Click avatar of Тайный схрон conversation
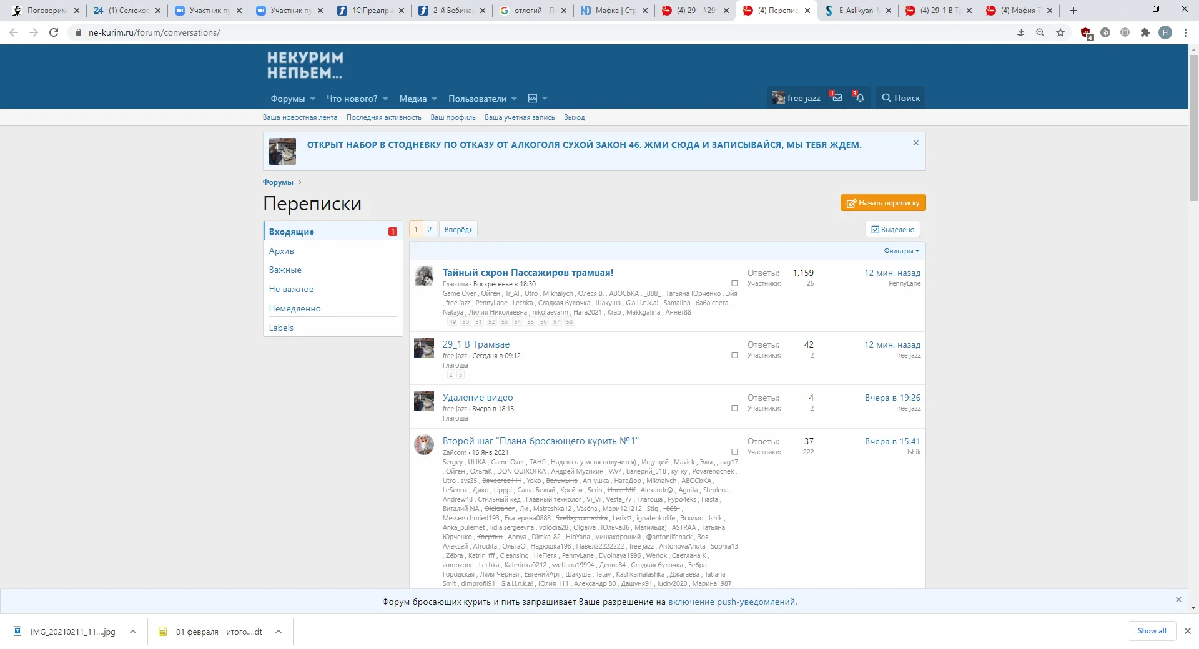This screenshot has width=1199, height=649. pyautogui.click(x=424, y=276)
